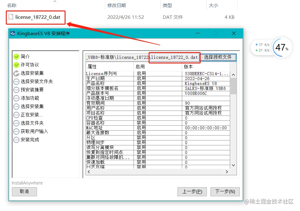Click the vertical scrollbar thumb in license table
This screenshot has height=211, width=300.
(234, 86)
